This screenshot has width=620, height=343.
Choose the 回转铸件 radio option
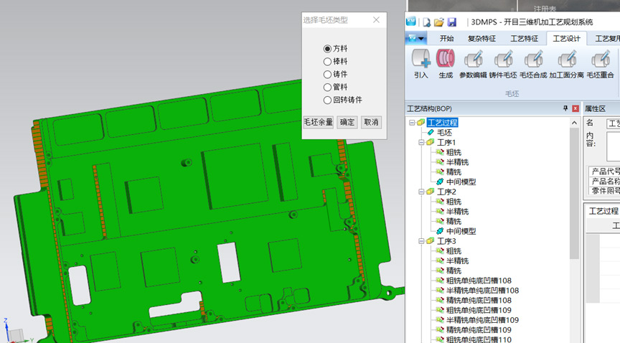click(x=328, y=100)
